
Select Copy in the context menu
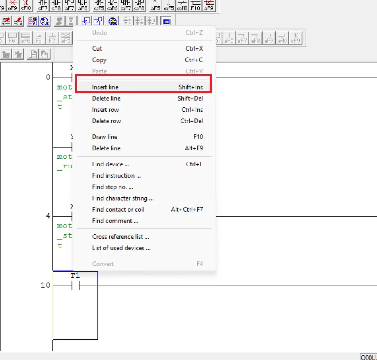pyautogui.click(x=99, y=60)
